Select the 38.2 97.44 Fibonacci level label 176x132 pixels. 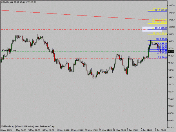[x=162, y=50]
